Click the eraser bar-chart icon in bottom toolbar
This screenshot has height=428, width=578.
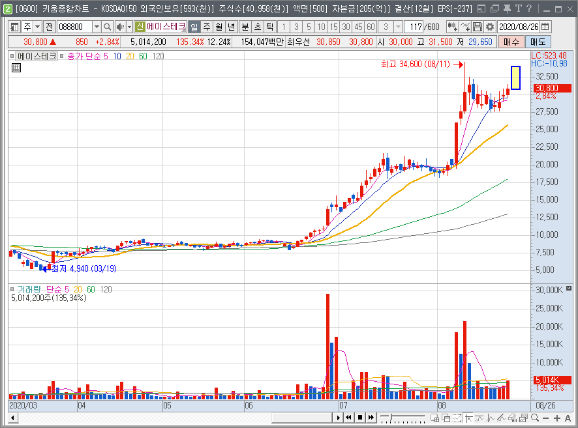pos(512,418)
